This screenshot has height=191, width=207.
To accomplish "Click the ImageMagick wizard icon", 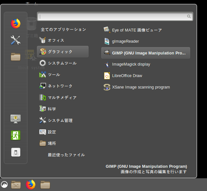I will click(x=107, y=64).
